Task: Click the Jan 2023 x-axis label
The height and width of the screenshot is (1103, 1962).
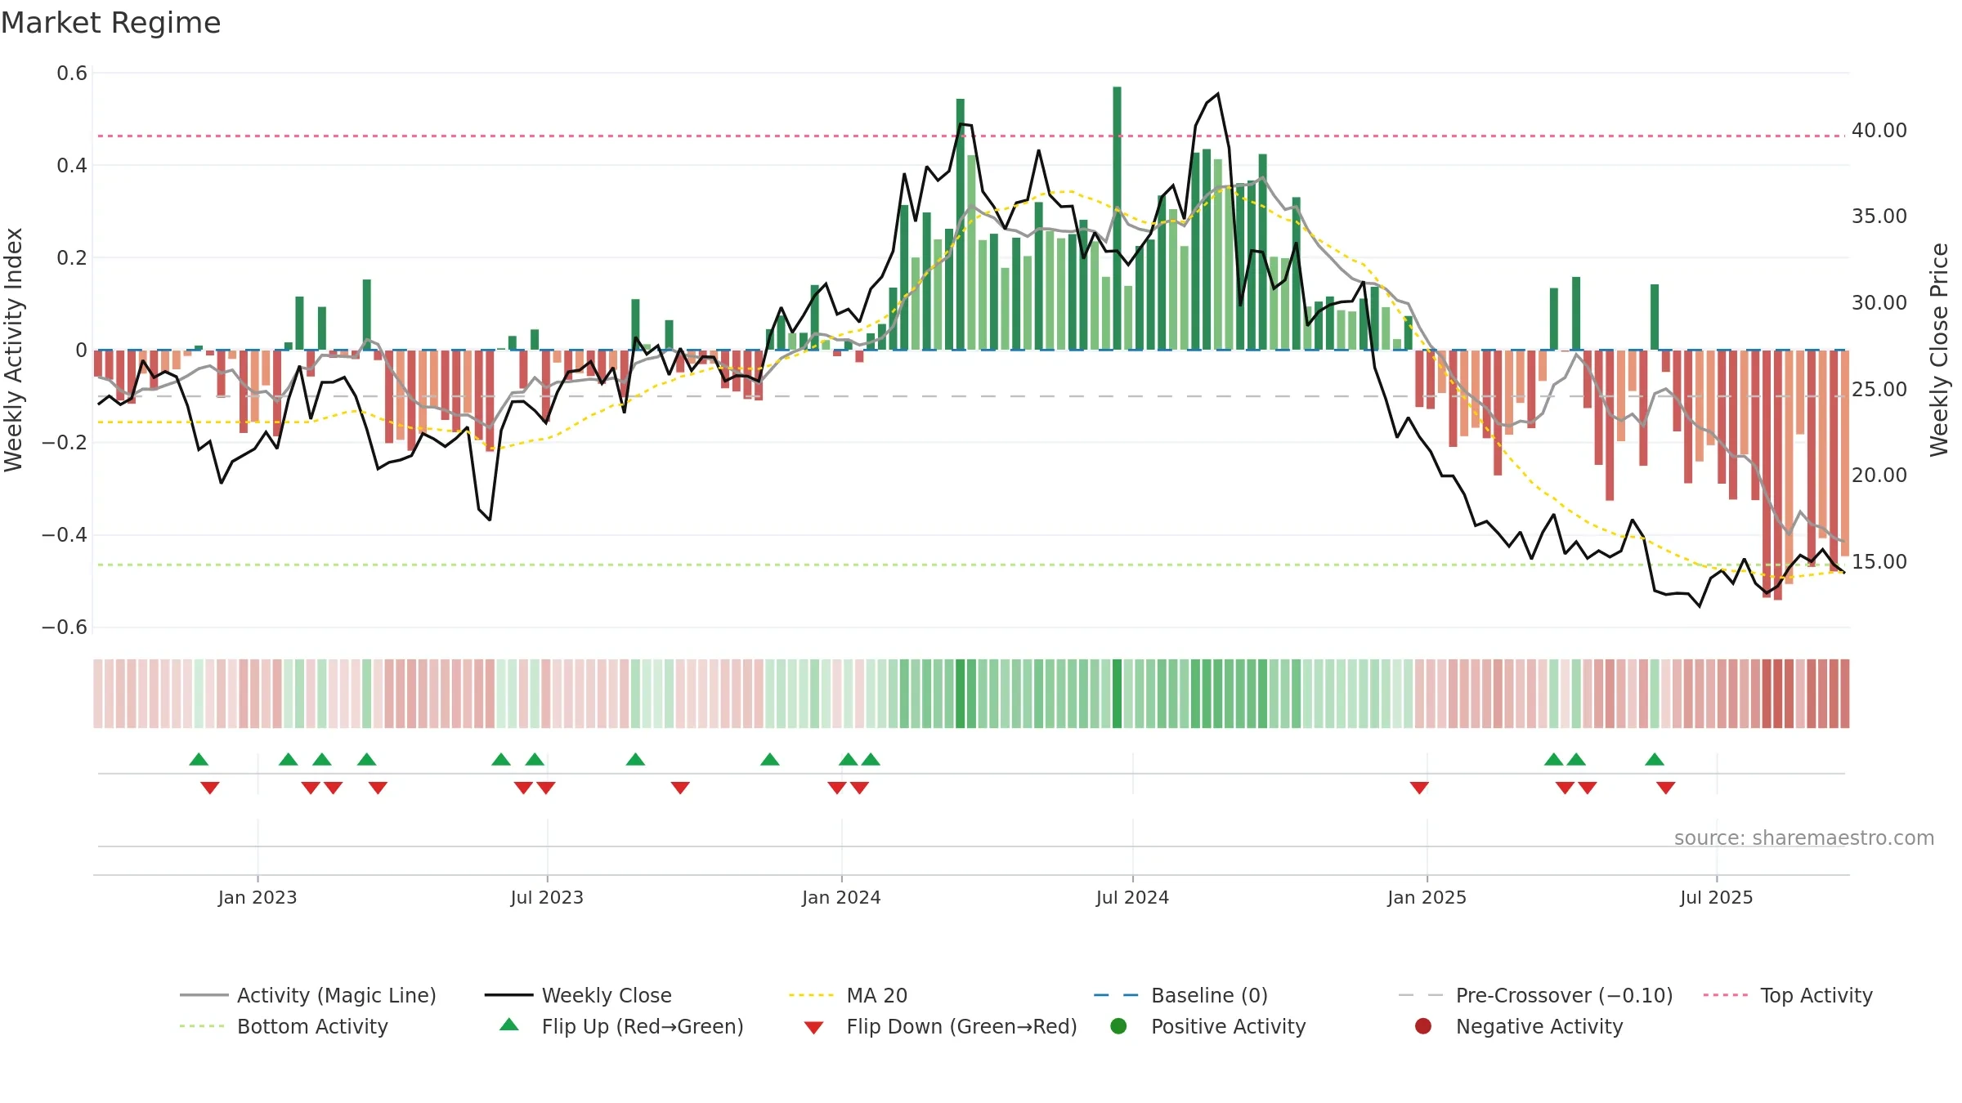Action: pos(258,897)
